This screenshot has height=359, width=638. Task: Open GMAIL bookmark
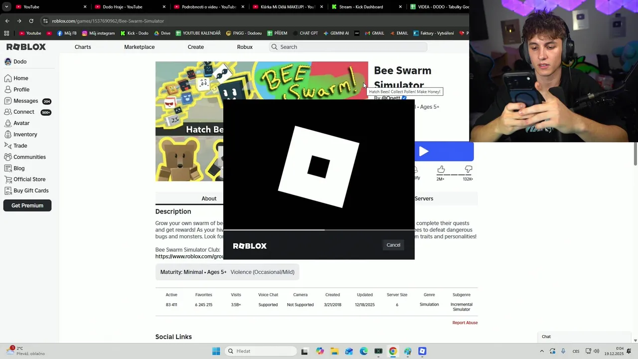374,33
